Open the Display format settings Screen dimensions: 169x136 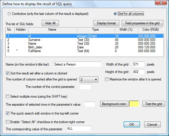(106, 23)
